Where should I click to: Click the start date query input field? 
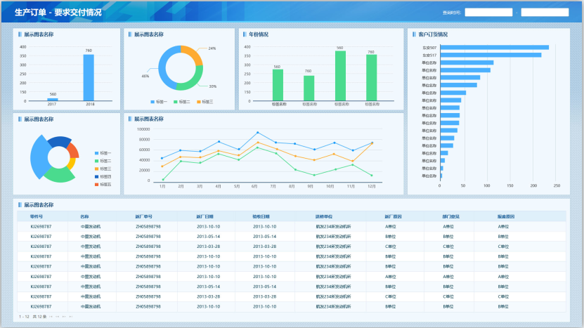[488, 13]
